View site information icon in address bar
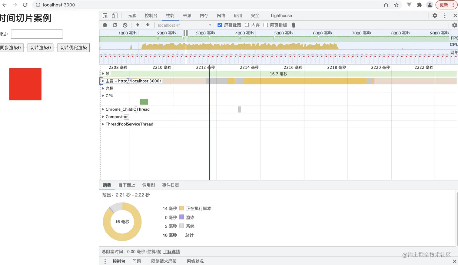 [38, 5]
